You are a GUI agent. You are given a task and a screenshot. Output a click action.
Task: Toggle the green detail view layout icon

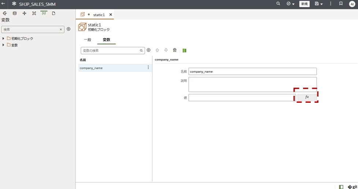184,51
